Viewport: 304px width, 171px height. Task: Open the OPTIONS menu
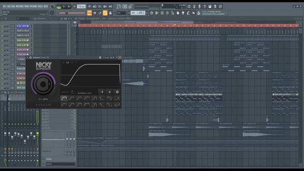coord(33,6)
